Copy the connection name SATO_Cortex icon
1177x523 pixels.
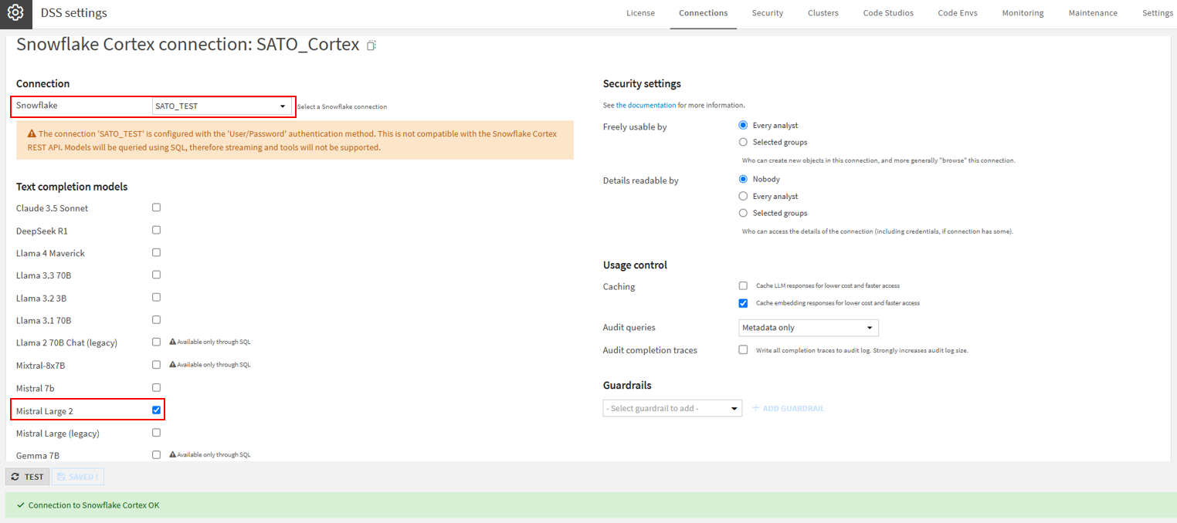click(x=371, y=46)
